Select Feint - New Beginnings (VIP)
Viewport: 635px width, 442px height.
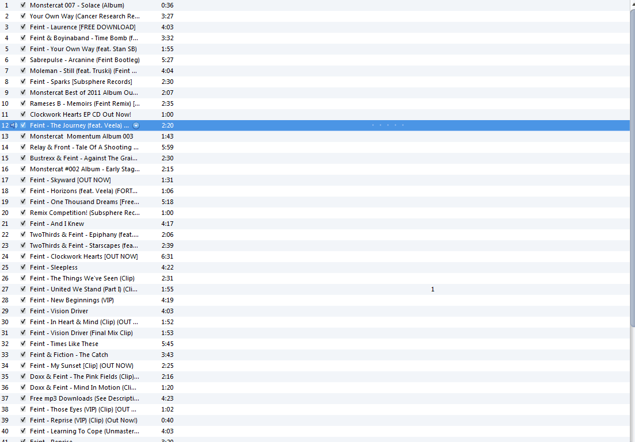pyautogui.click(x=72, y=301)
